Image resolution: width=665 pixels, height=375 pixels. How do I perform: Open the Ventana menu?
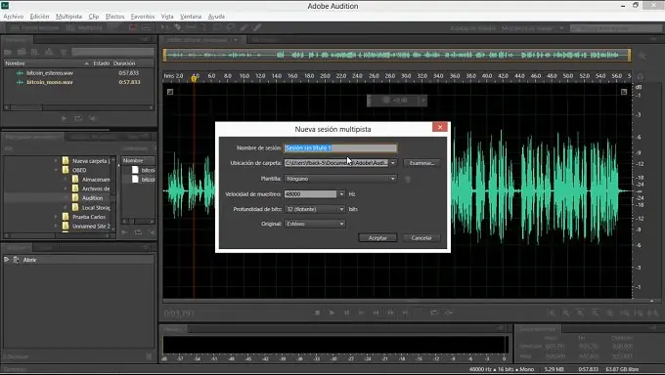coord(191,16)
